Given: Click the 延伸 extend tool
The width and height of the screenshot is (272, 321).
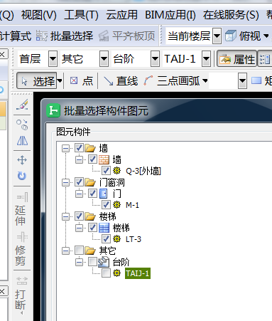Looking at the screenshot, I should pos(21,209).
